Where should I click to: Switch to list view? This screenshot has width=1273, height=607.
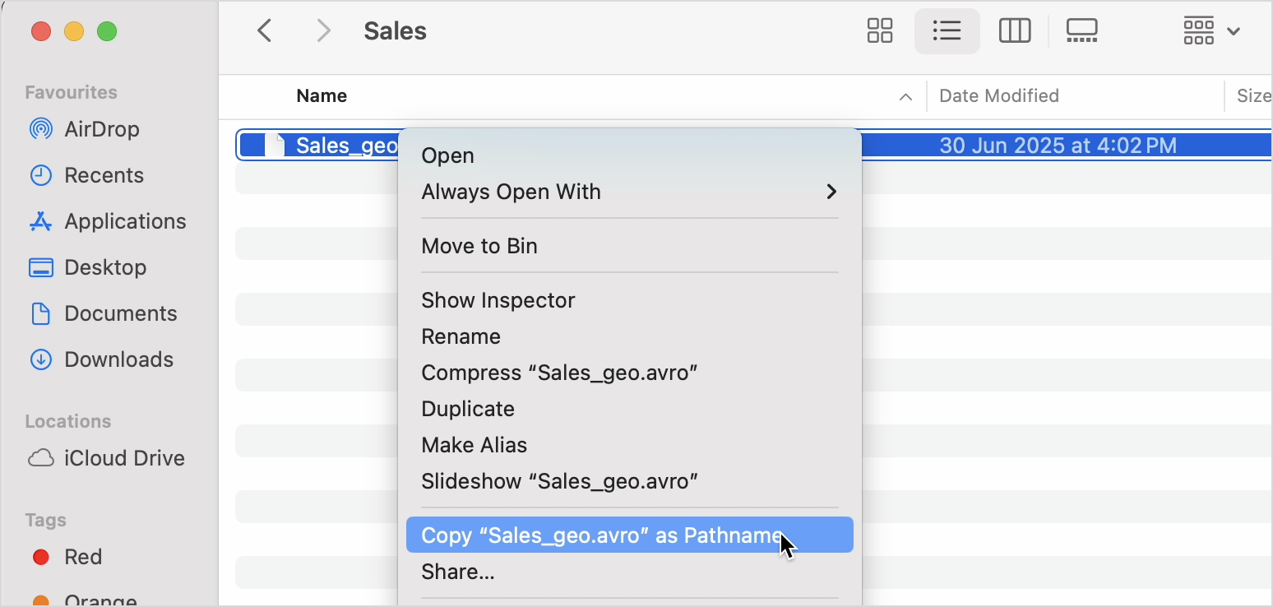(947, 31)
